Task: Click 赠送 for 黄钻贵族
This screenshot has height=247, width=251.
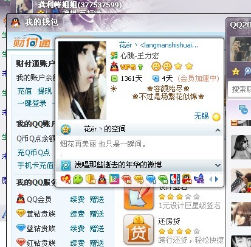Action: pyautogui.click(x=97, y=214)
